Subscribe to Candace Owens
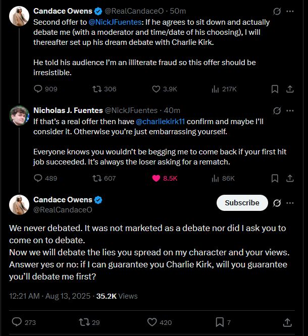The image size is (308, 336). (x=242, y=203)
